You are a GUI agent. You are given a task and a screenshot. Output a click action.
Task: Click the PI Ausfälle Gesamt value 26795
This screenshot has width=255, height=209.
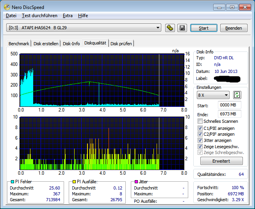(x=116, y=200)
